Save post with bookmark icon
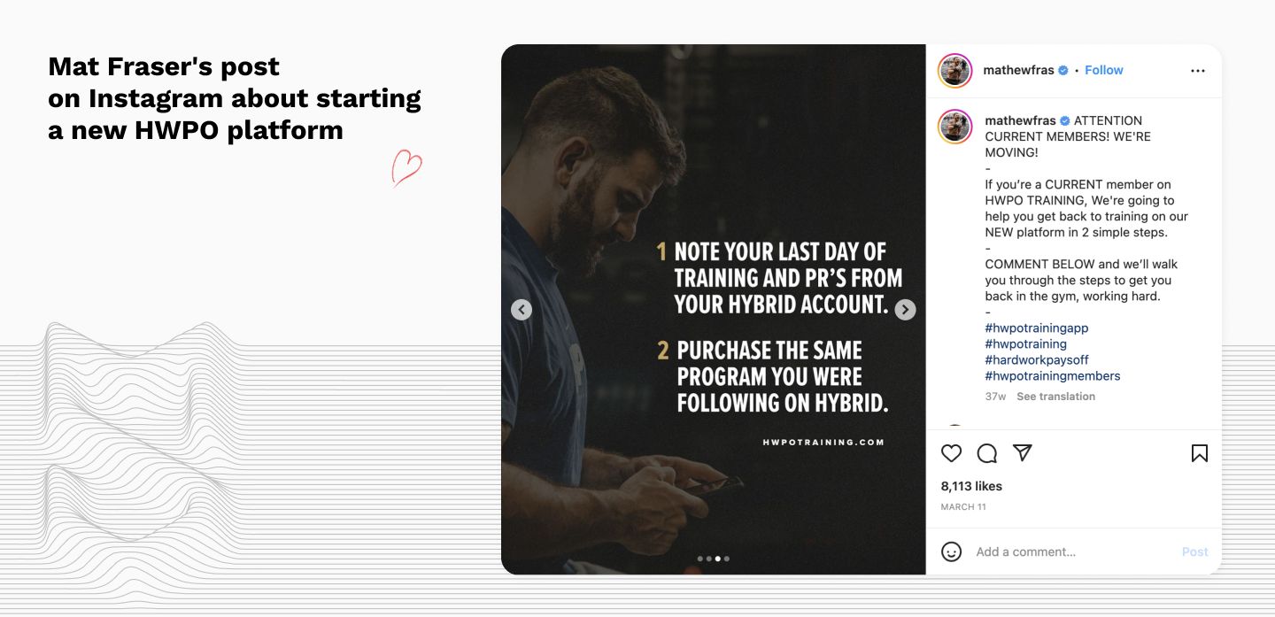The image size is (1275, 617). [x=1199, y=453]
